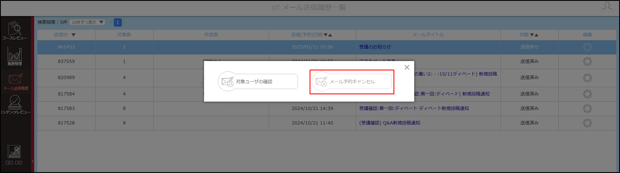Click the メール予約キャンセル button
This screenshot has height=173, width=620.
coord(351,82)
